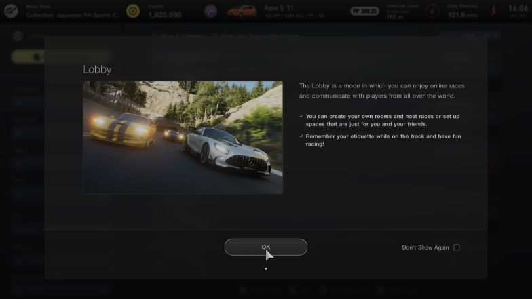Click the clock reading 16:06
Image resolution: width=532 pixels, height=299 pixels.
tap(518, 8)
